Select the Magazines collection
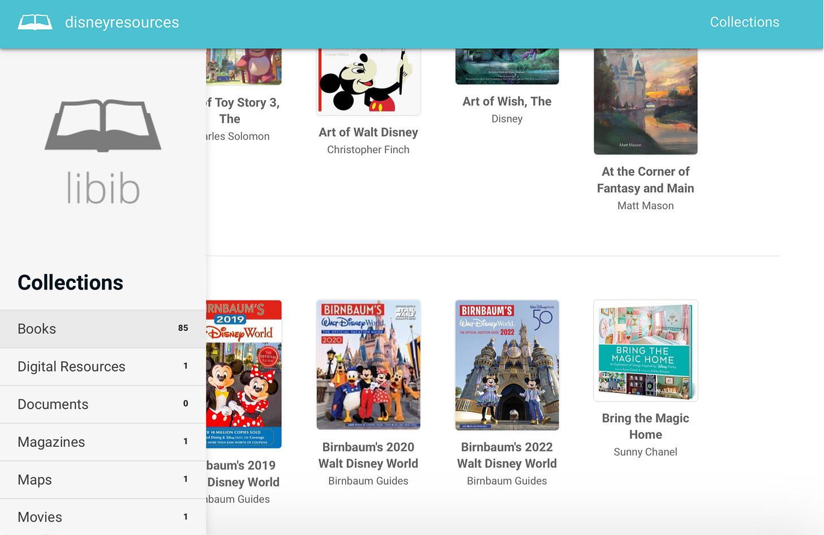The image size is (824, 535). [103, 442]
